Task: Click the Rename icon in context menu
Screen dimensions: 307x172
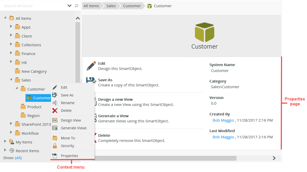Action: (55, 103)
